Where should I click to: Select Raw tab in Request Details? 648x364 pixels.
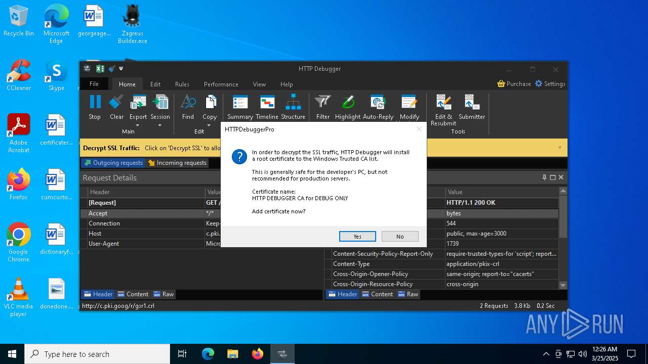pos(163,294)
